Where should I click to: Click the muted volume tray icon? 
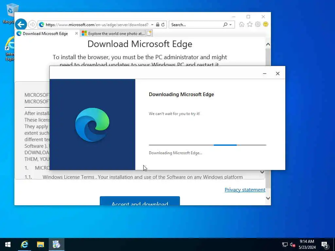[x=292, y=244]
